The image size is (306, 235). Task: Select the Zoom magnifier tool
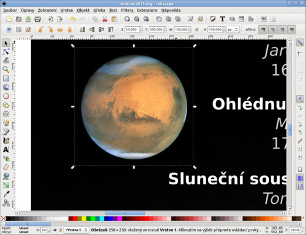pos(6,70)
